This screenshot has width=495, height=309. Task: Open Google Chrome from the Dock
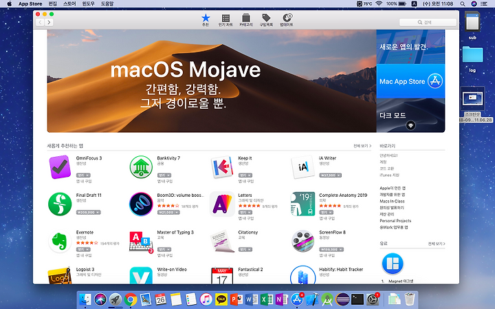coord(131,299)
